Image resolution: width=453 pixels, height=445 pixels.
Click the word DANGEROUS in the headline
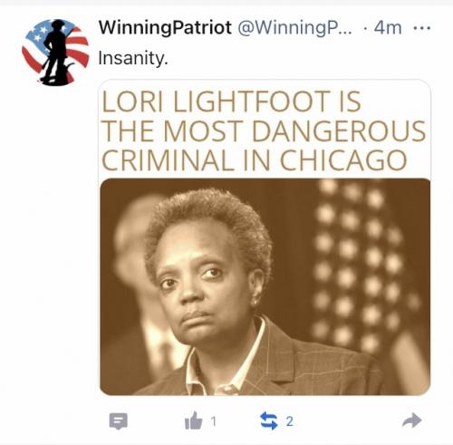coord(339,131)
